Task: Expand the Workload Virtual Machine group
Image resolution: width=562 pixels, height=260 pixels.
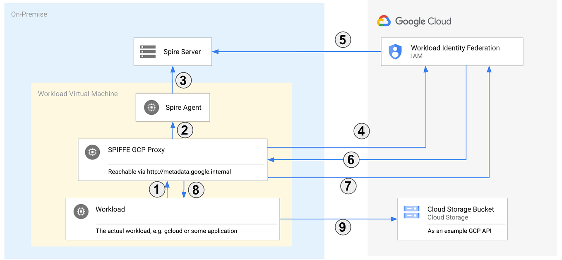Action: (x=78, y=94)
